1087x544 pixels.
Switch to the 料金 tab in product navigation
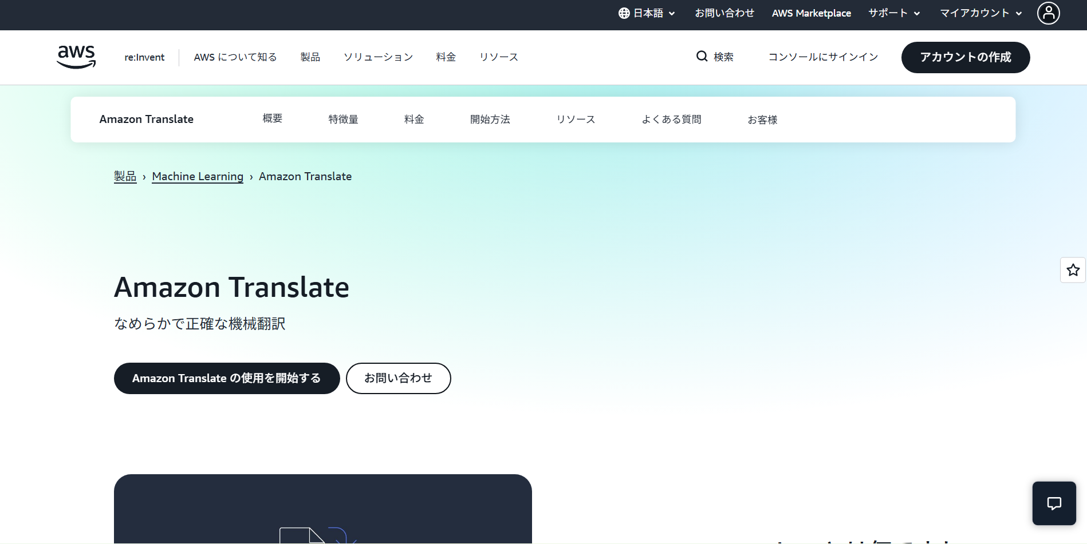click(413, 119)
